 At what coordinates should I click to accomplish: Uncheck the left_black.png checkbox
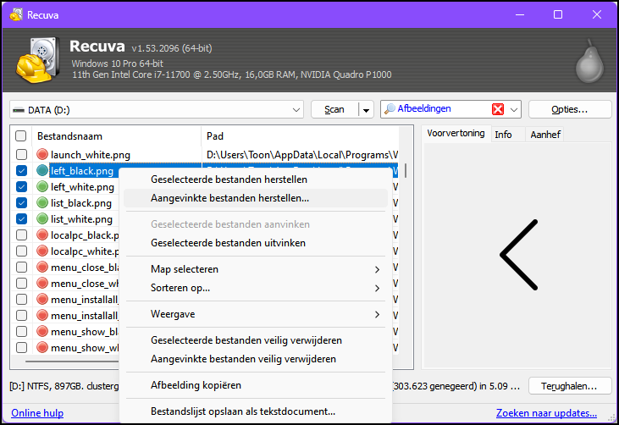(x=22, y=171)
